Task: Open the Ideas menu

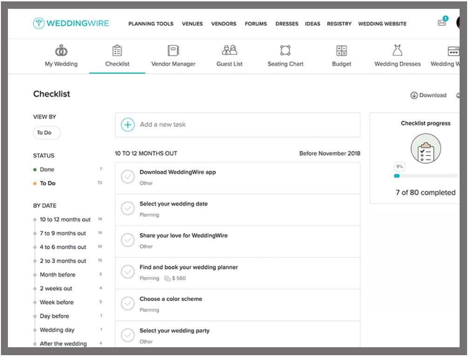Action: (312, 24)
